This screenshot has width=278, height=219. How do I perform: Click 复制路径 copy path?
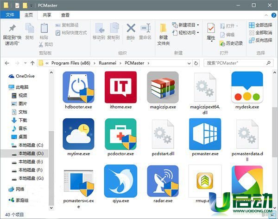(67, 25)
